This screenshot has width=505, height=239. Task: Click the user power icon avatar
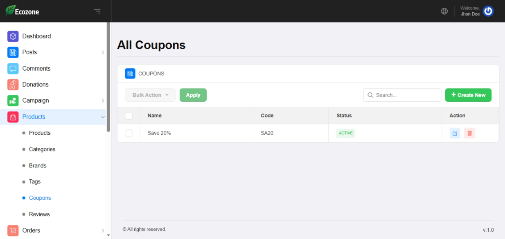click(x=488, y=11)
